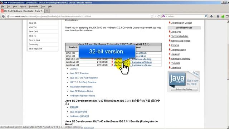The height and width of the screenshot is (129, 229).
Task: Open the History menu
Action: point(23,6)
